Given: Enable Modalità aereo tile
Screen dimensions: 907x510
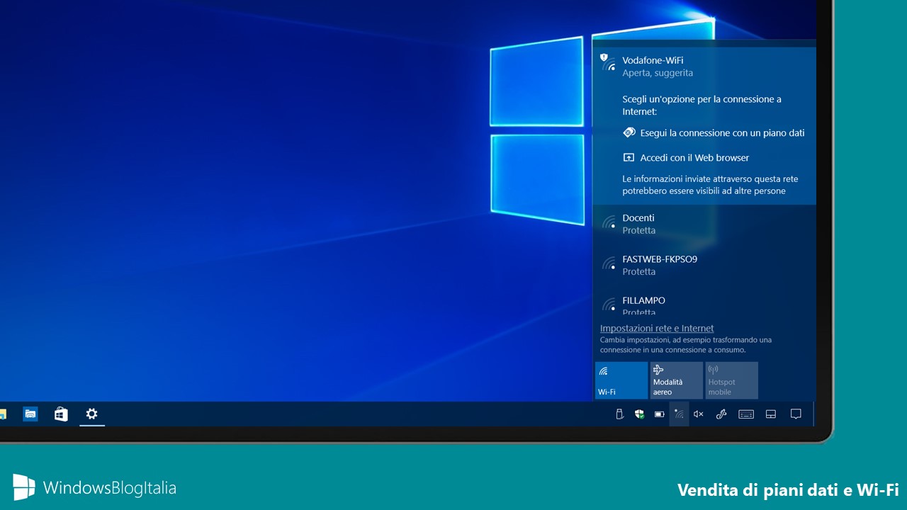Looking at the screenshot, I should tap(677, 380).
